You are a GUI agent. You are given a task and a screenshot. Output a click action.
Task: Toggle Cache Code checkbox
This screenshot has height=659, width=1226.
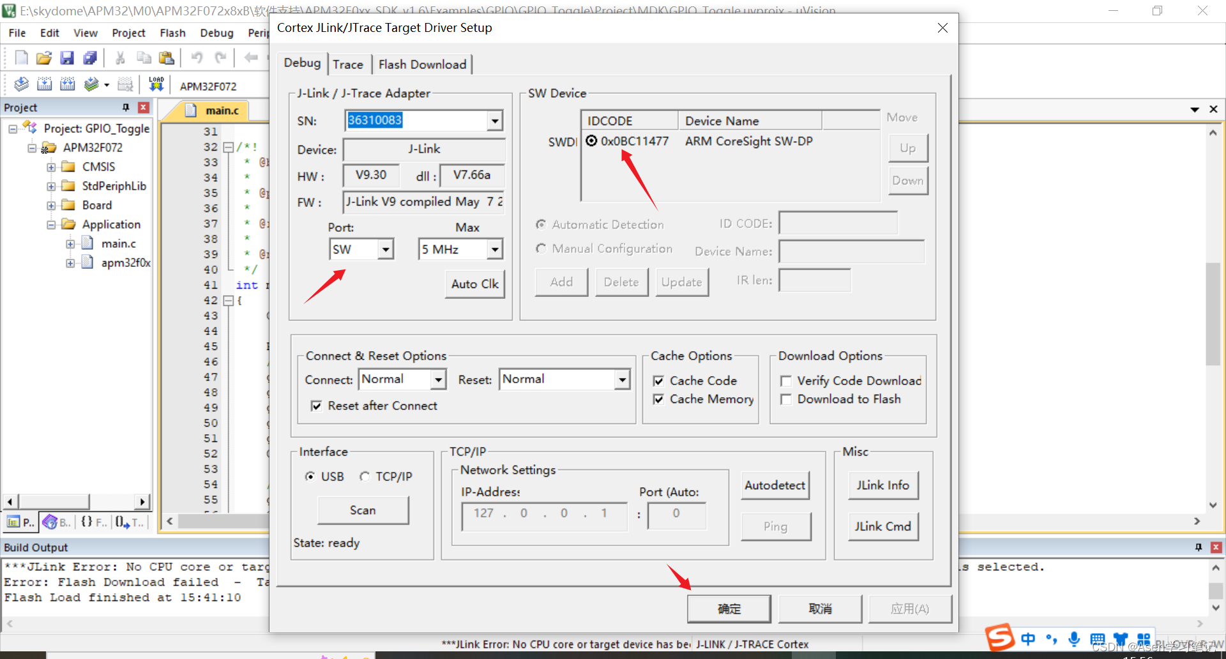658,381
